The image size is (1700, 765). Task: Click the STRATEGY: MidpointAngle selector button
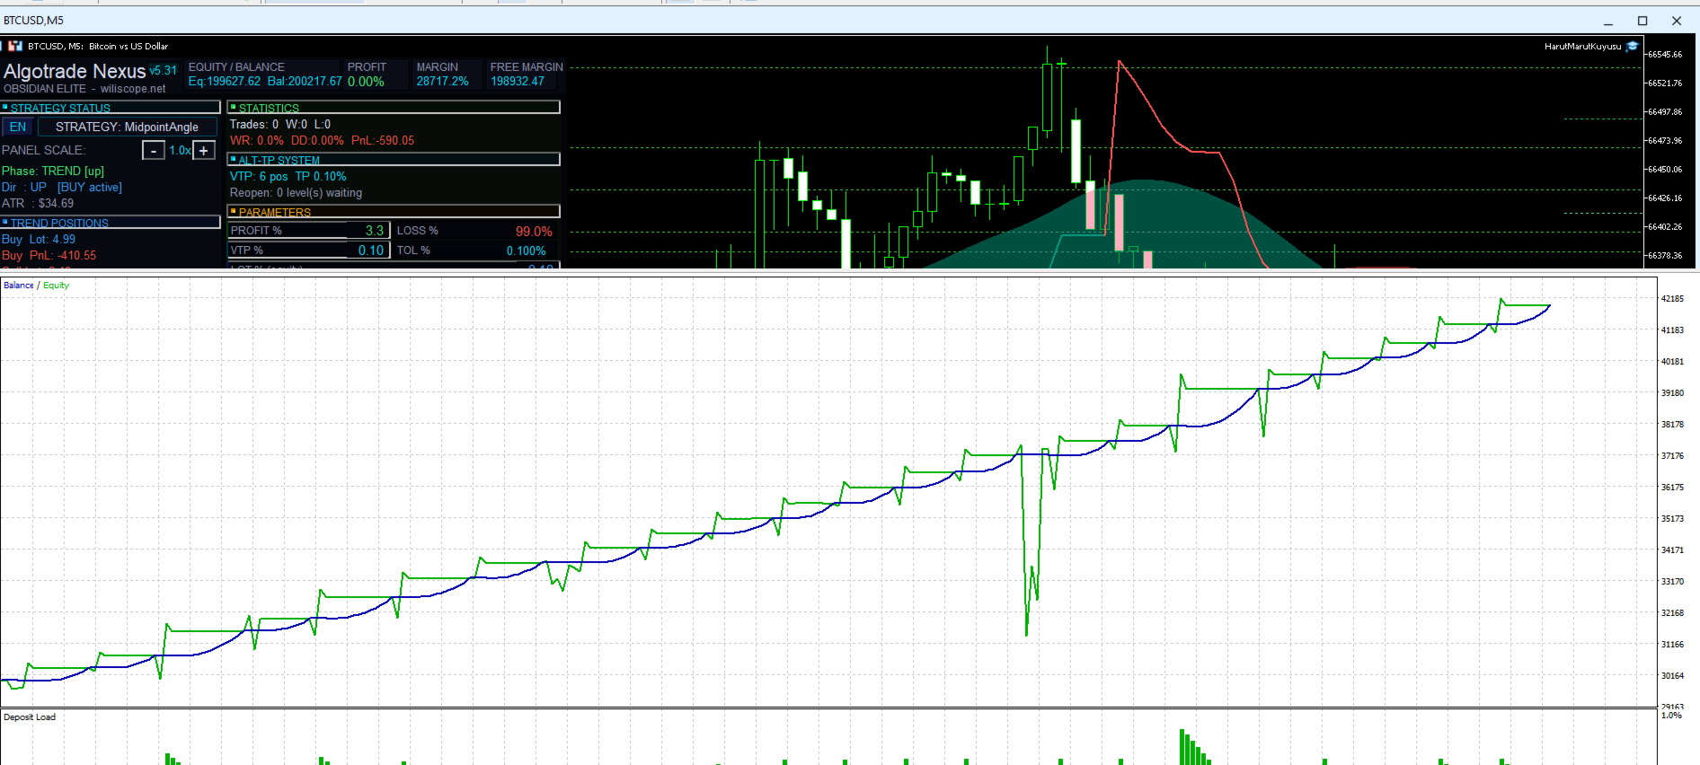tap(127, 127)
